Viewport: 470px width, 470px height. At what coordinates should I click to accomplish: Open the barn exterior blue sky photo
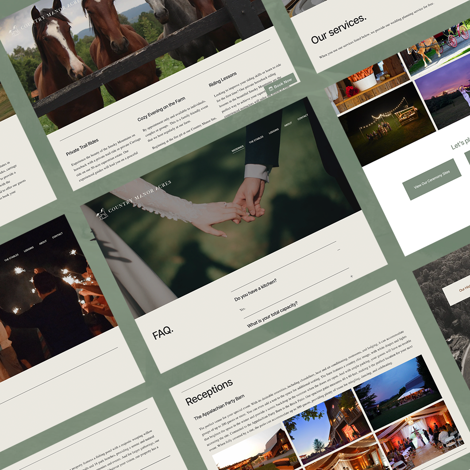click(327, 426)
